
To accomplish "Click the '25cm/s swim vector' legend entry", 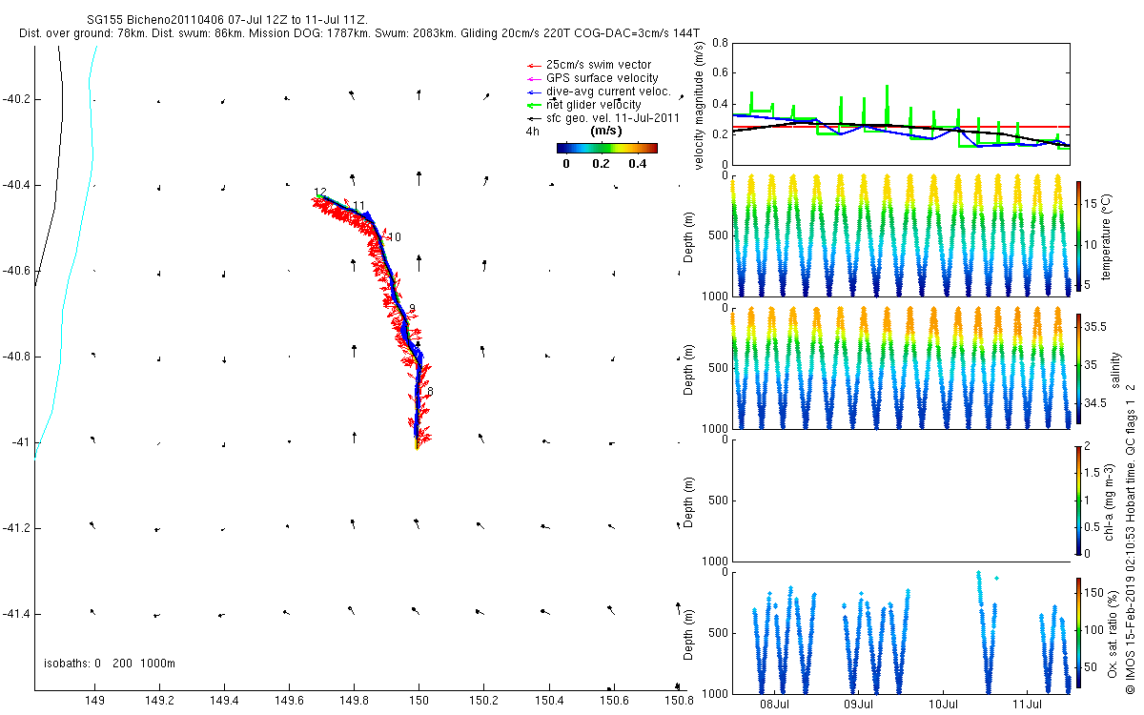I will (599, 65).
